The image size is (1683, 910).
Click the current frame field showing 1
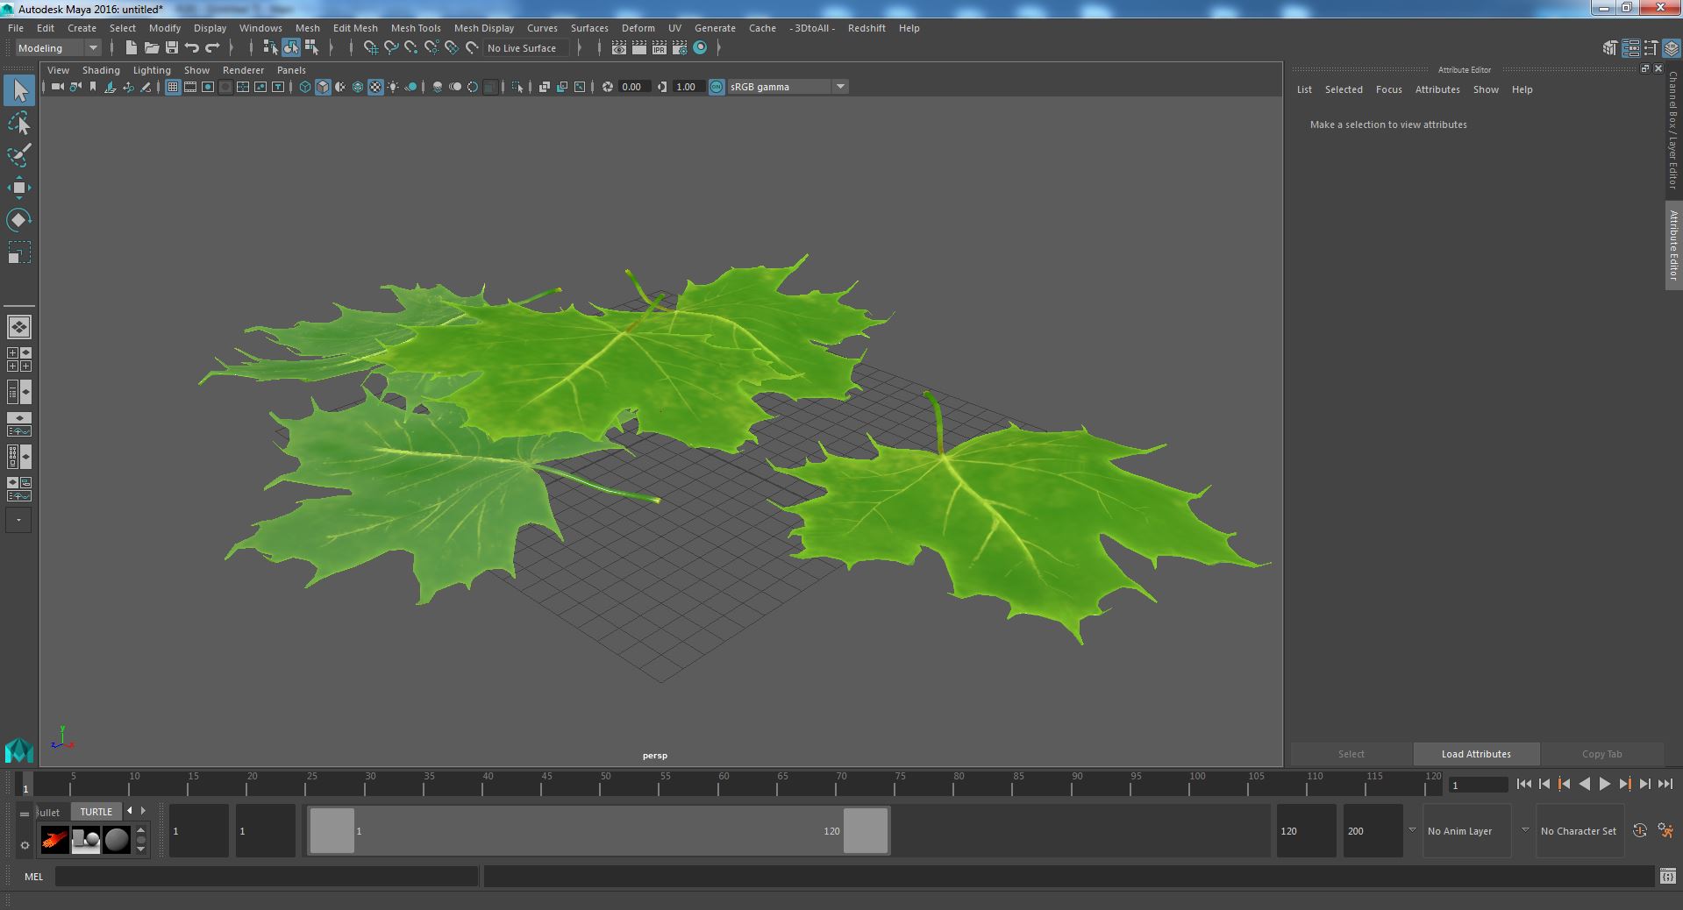(x=1477, y=786)
